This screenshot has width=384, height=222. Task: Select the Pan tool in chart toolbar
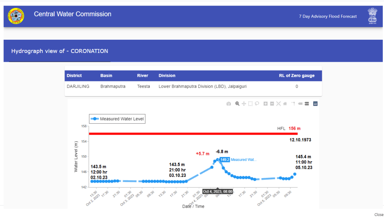tap(244, 104)
